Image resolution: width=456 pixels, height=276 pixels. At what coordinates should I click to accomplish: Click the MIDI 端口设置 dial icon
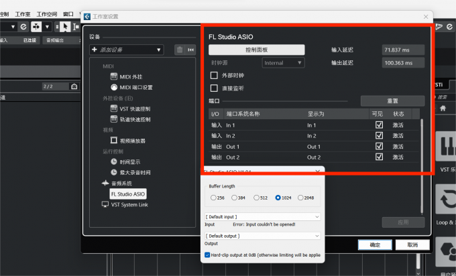[x=114, y=87]
